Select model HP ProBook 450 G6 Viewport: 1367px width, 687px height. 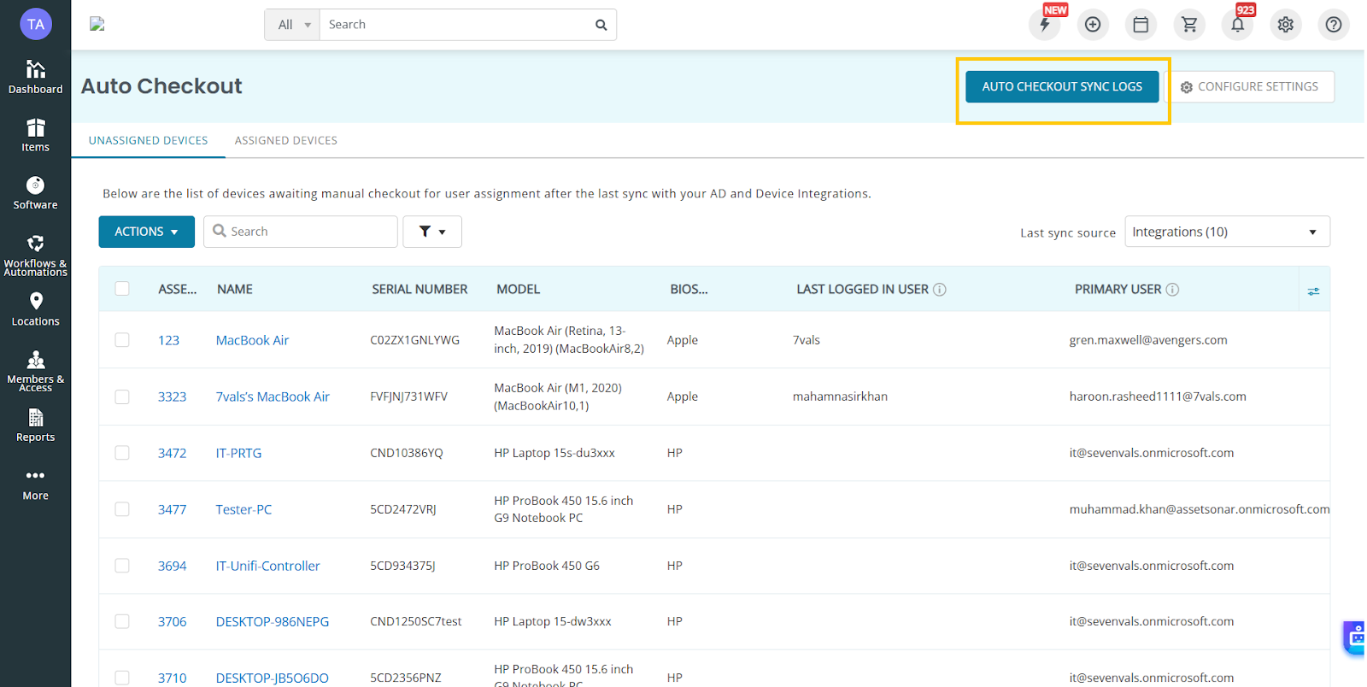pos(547,566)
